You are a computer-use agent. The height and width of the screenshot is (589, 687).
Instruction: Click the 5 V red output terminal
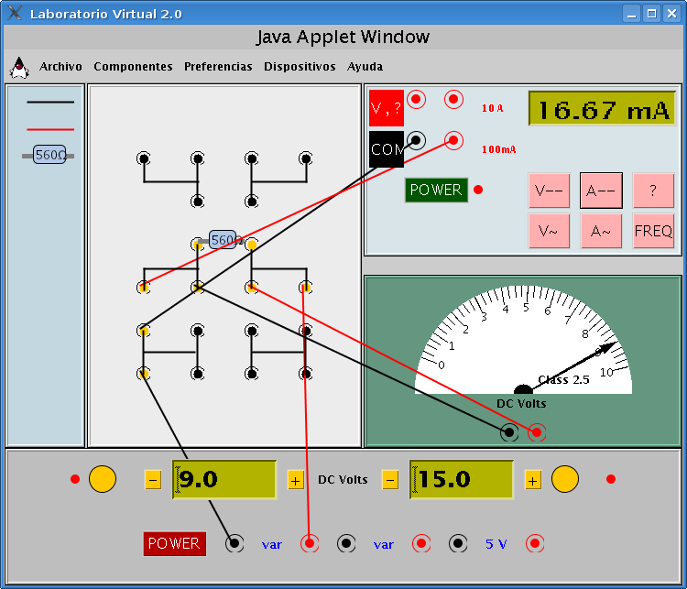[534, 543]
